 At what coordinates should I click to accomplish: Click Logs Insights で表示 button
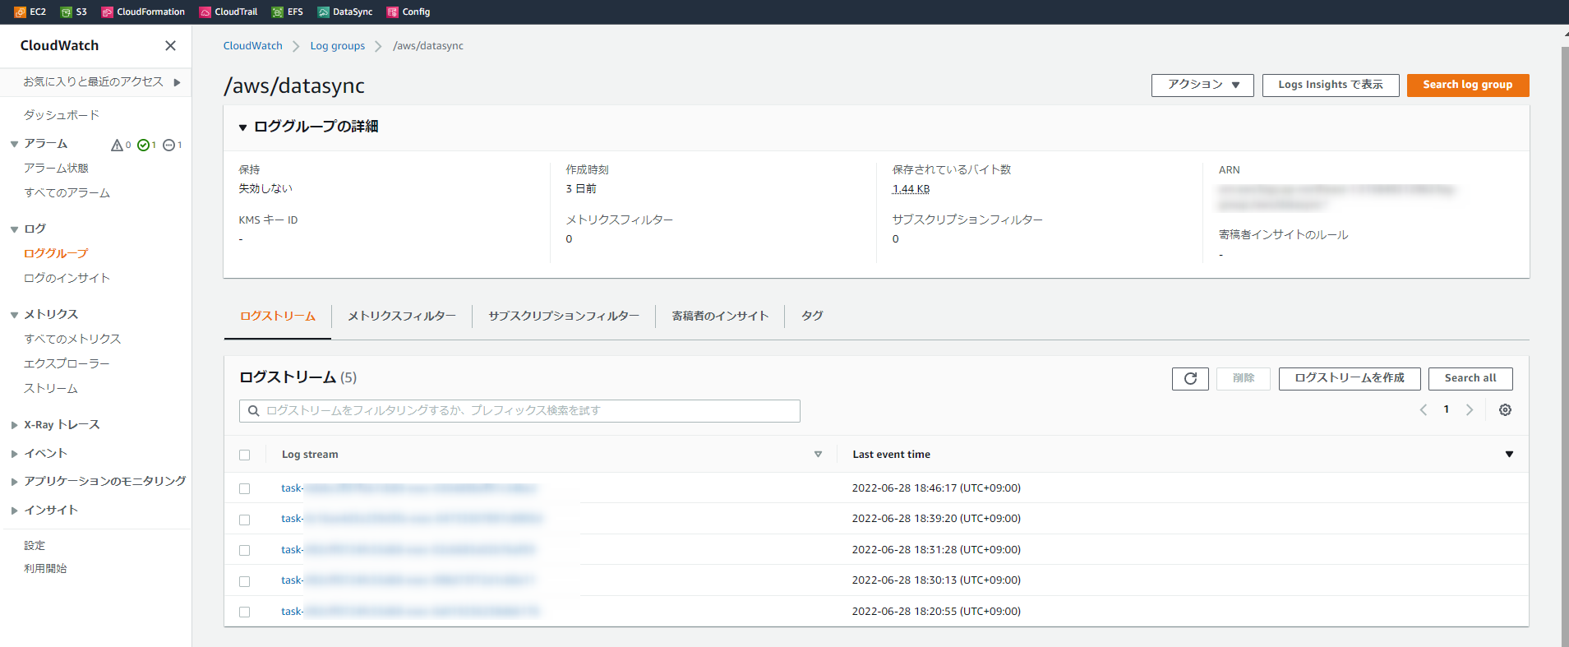click(1331, 85)
